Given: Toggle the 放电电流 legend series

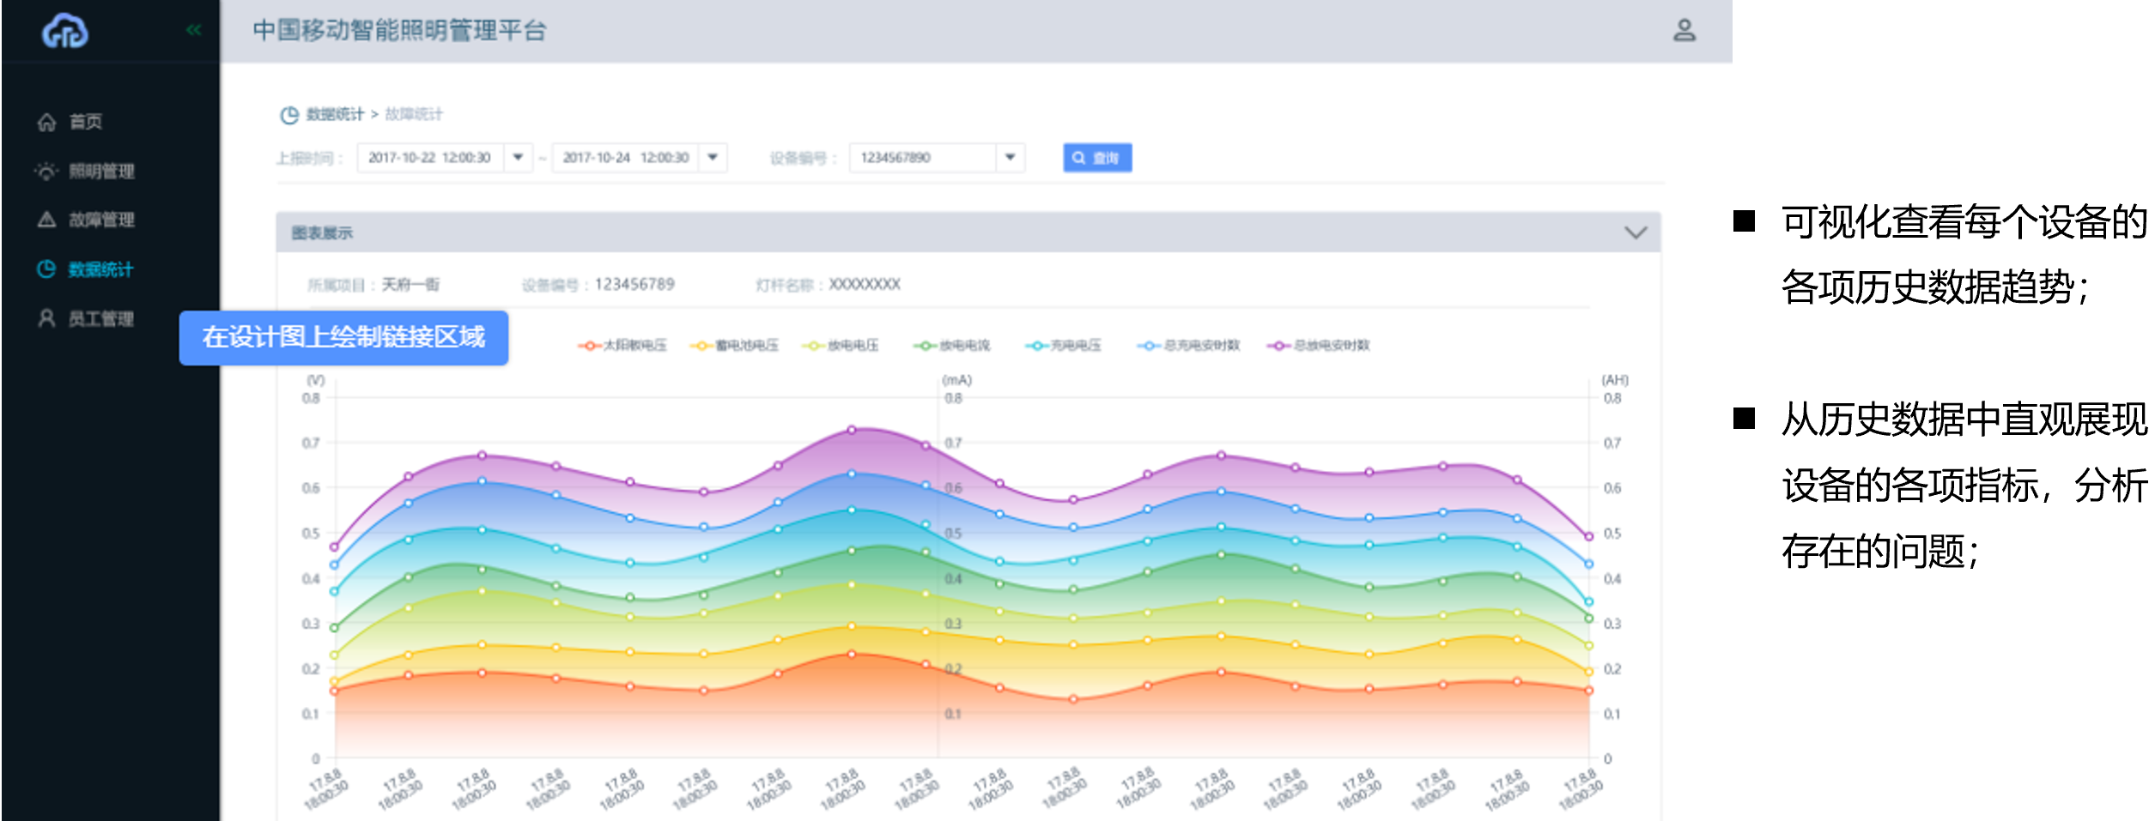Looking at the screenshot, I should [951, 346].
